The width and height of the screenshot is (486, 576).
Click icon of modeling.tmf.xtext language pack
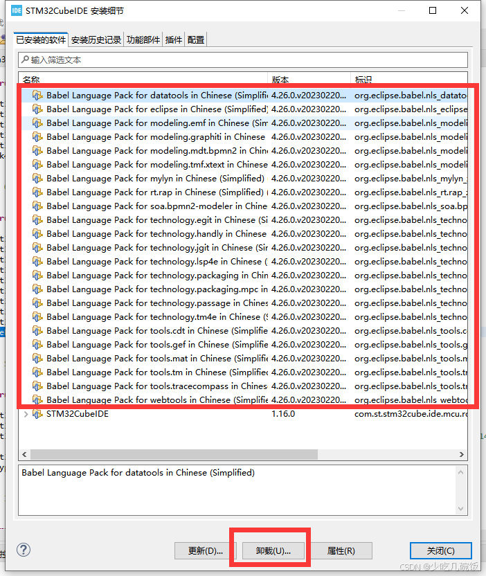[37, 165]
